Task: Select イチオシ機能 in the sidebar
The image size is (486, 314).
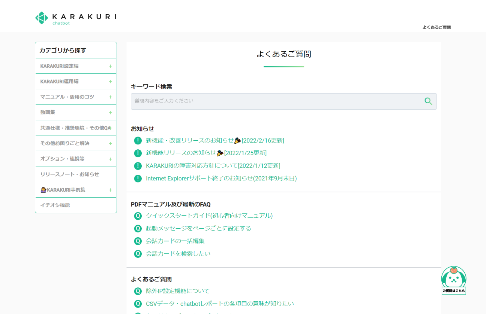Action: [55, 205]
